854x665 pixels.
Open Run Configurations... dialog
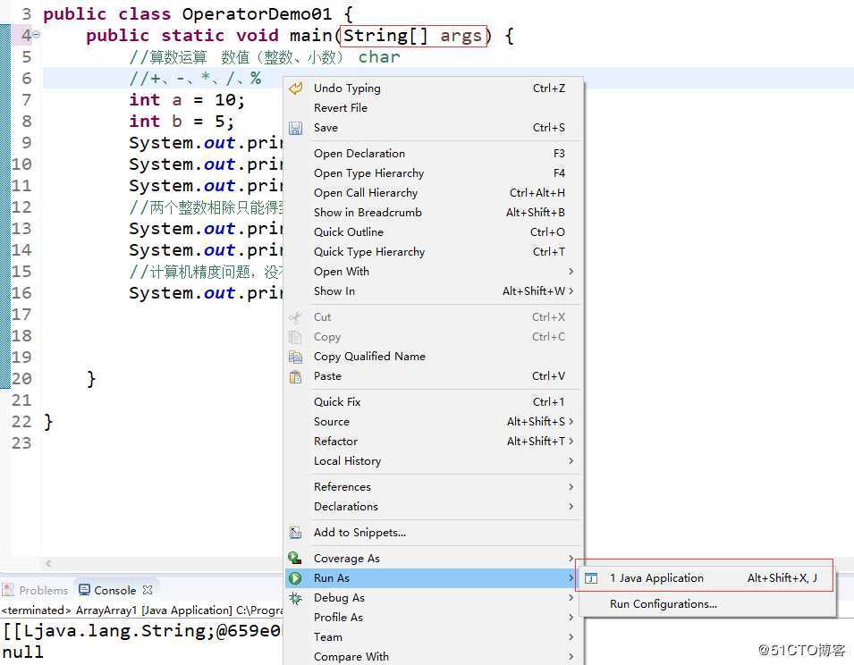[x=706, y=604]
